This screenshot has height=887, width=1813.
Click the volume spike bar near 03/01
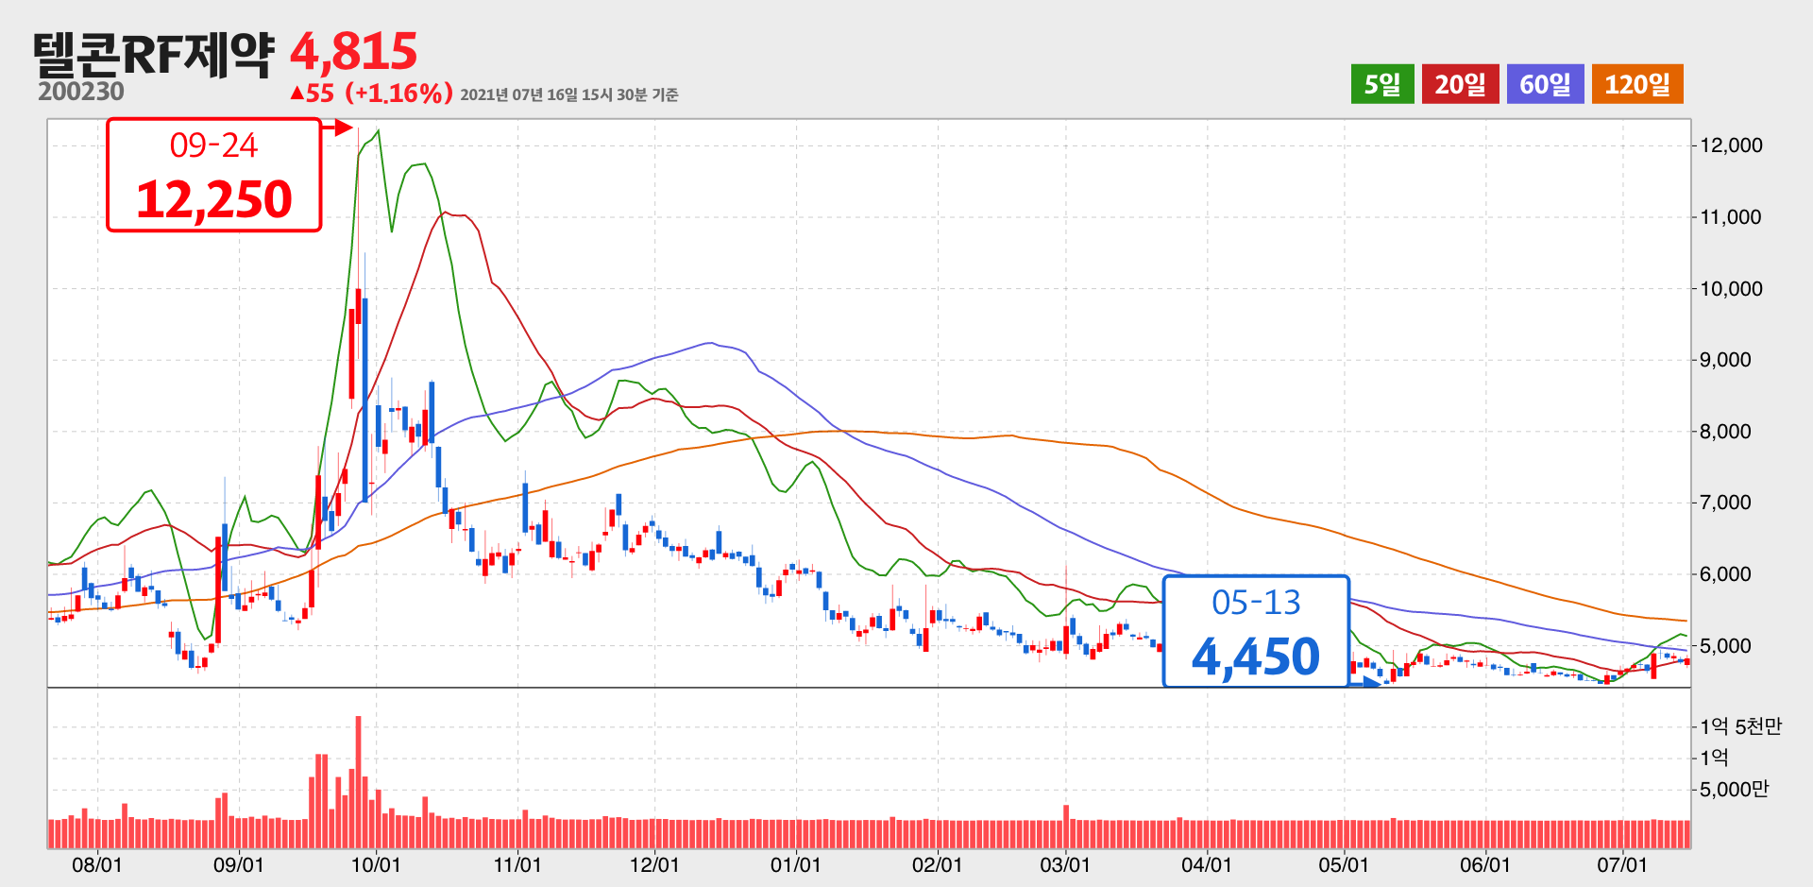pyautogui.click(x=1066, y=827)
